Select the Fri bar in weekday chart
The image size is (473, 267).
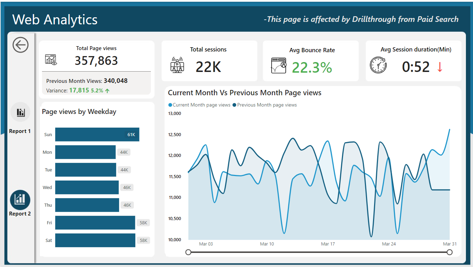(95, 223)
